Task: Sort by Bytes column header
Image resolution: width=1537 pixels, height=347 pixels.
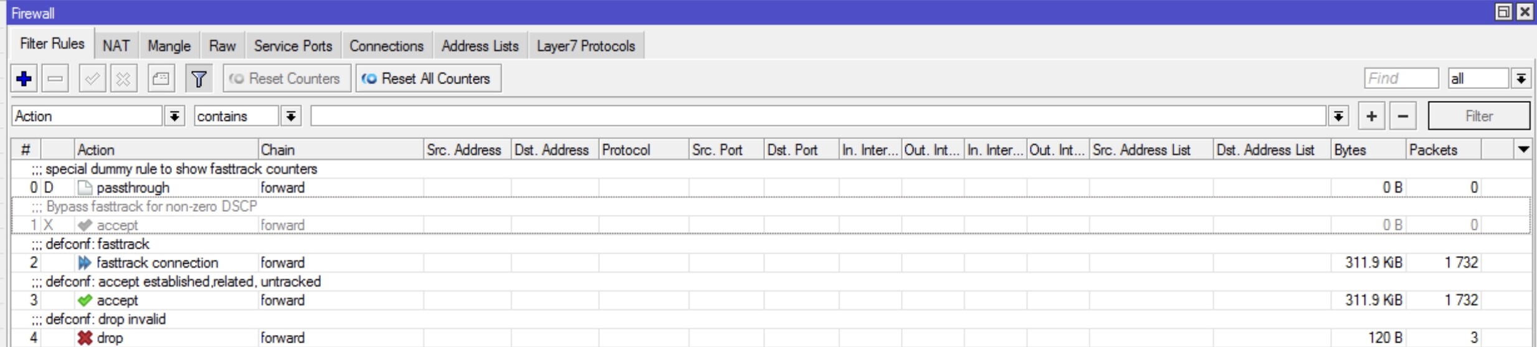Action: pyautogui.click(x=1369, y=150)
